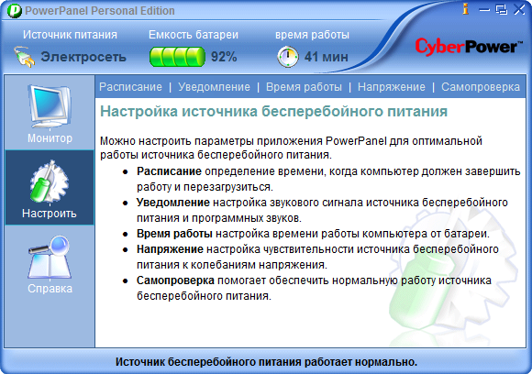The image size is (532, 374).
Task: Open Справка book with magnifier icon
Action: pos(50,257)
